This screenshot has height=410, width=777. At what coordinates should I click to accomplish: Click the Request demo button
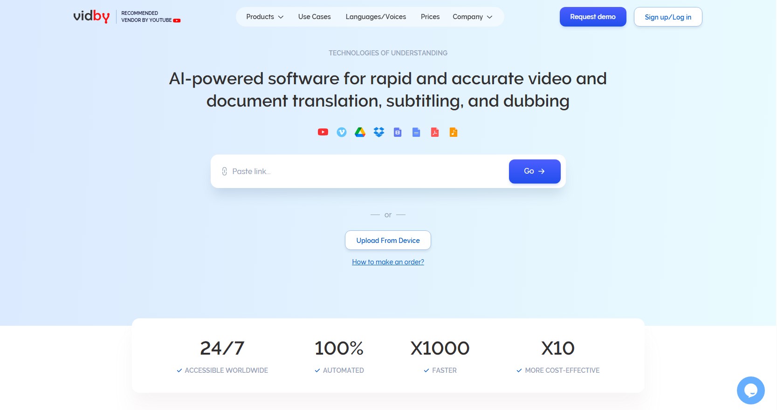[592, 17]
